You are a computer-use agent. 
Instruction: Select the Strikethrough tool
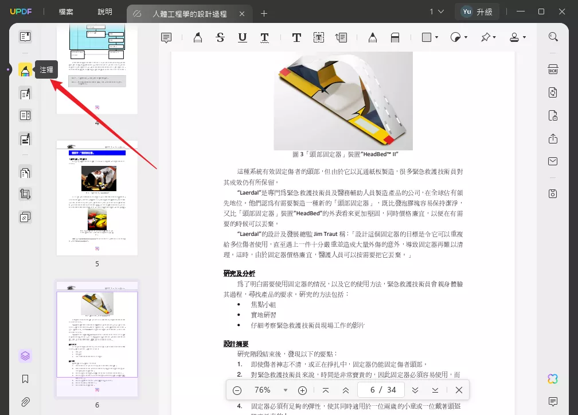[x=220, y=38]
